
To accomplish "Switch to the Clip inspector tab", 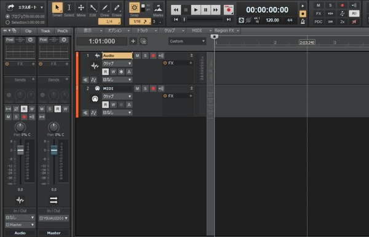I will click(x=28, y=31).
